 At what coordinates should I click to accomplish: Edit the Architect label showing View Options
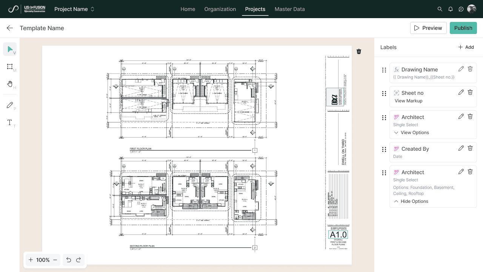(461, 116)
